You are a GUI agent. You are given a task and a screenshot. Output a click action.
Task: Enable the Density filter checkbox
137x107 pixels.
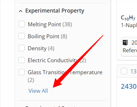click(21, 48)
